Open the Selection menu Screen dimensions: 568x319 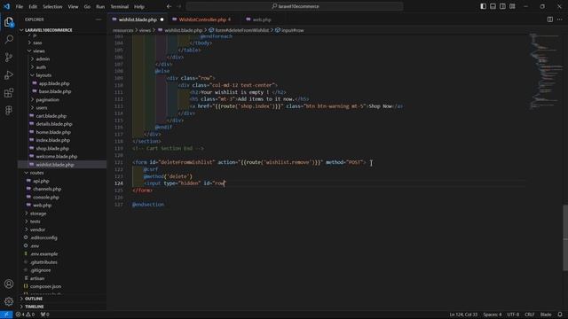coord(52,6)
